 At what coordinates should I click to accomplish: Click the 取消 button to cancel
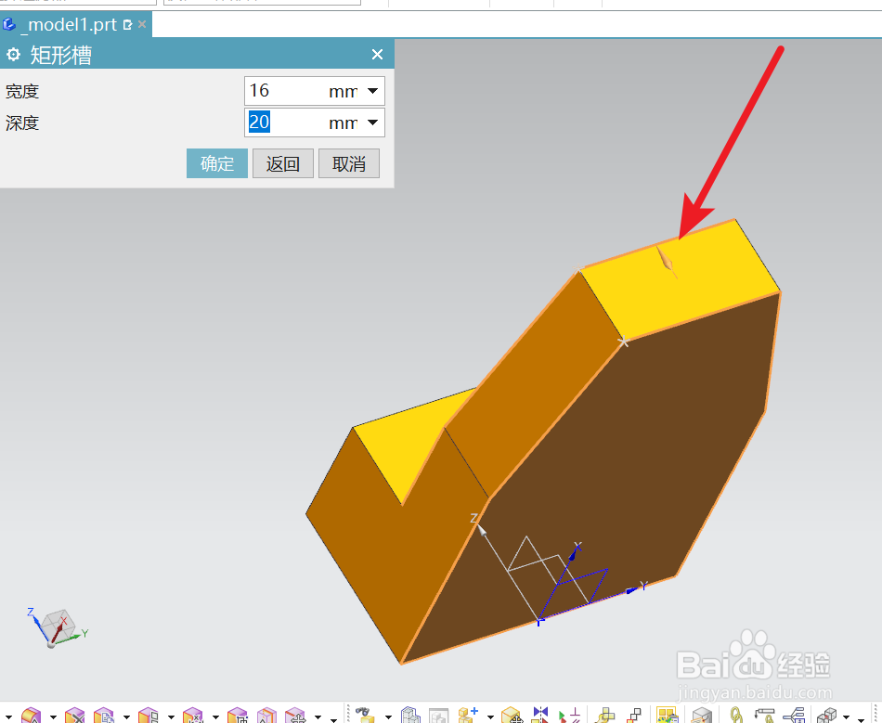pos(349,163)
